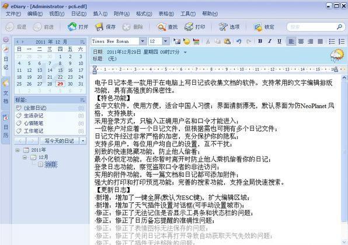Click the 锁定 (Lock) diary icon
Image resolution: width=348 pixels, height=245 pixels.
[x=258, y=27]
